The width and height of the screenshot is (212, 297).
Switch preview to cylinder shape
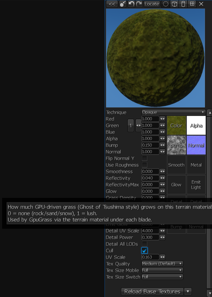coord(183,4)
